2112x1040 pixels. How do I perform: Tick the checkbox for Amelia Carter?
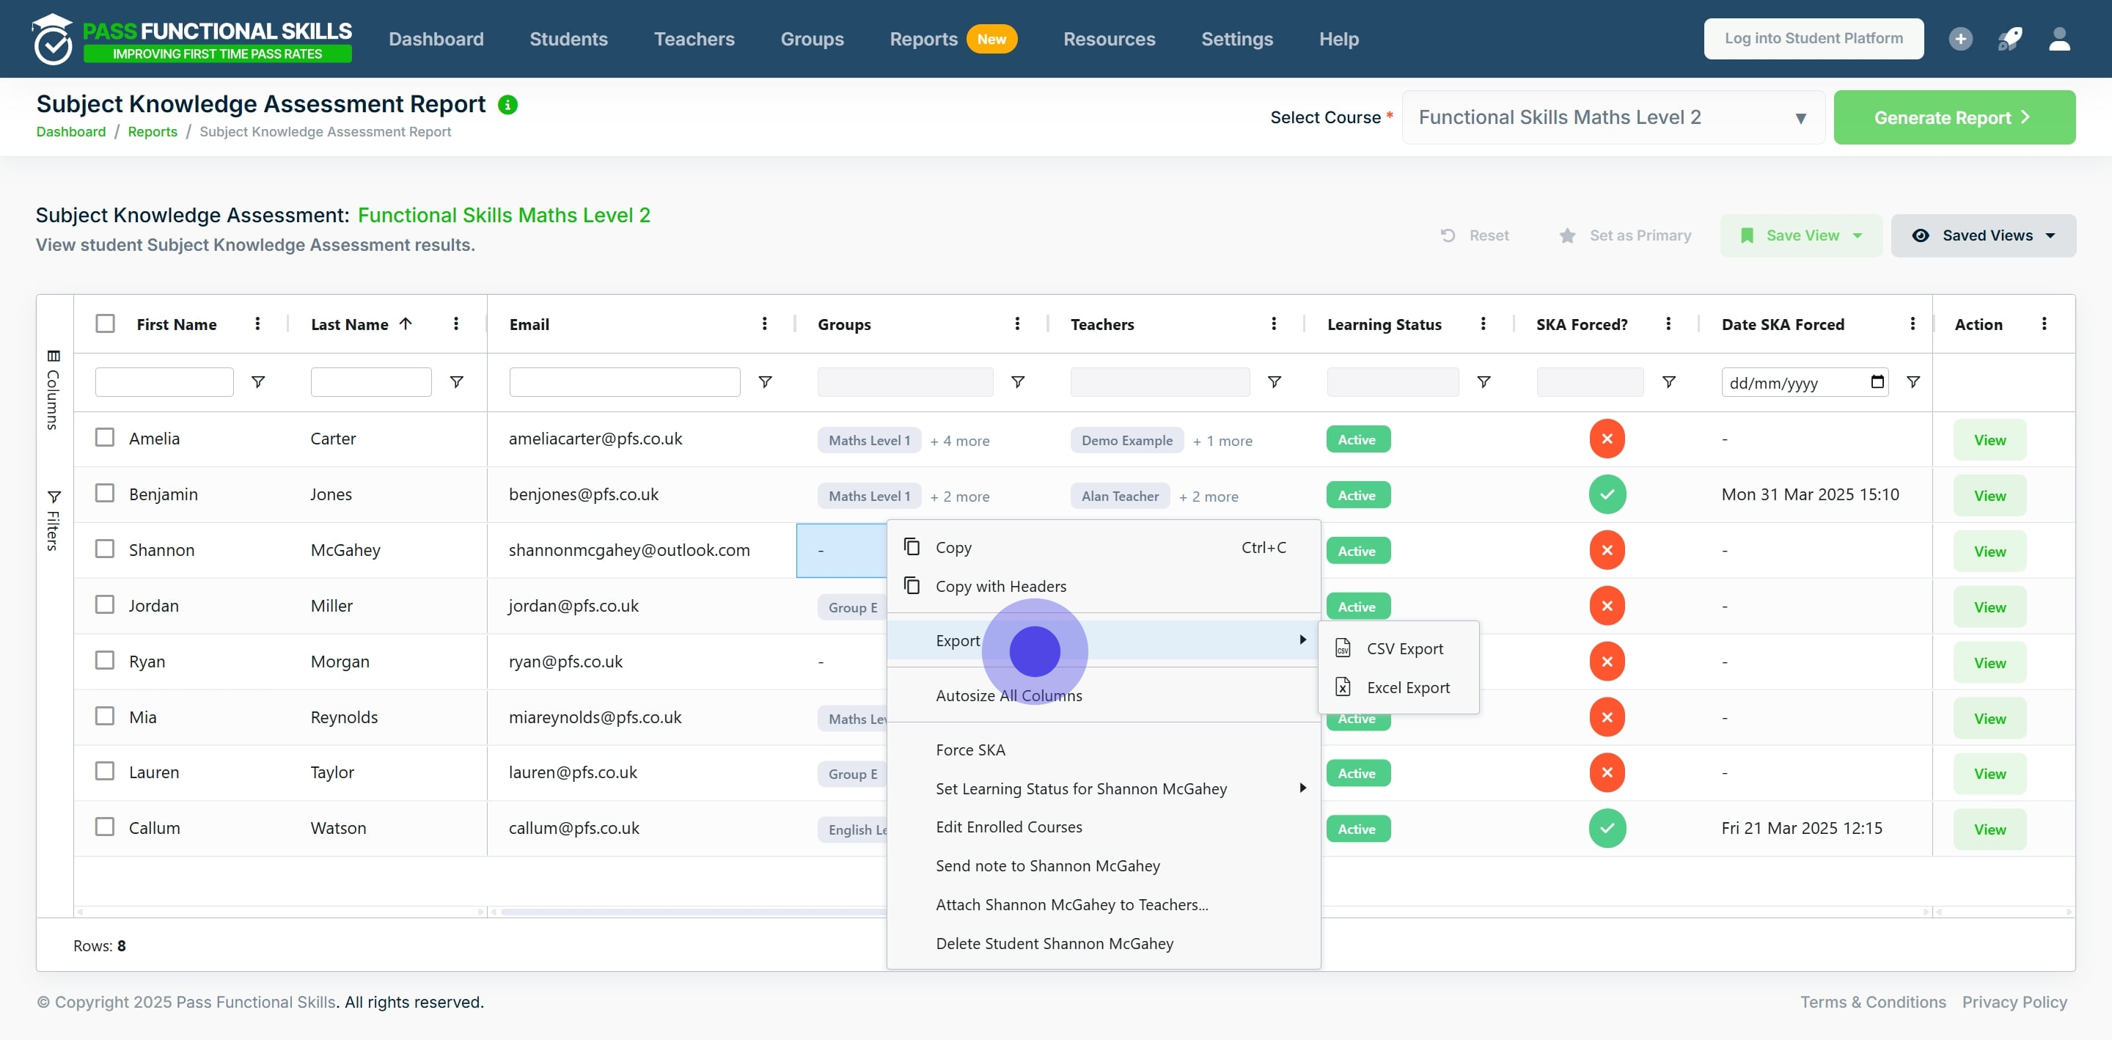coord(105,438)
